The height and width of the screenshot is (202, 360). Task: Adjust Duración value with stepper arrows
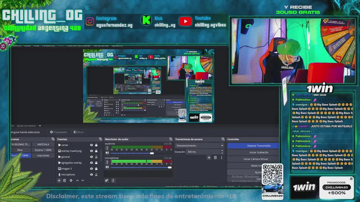pos(222,152)
